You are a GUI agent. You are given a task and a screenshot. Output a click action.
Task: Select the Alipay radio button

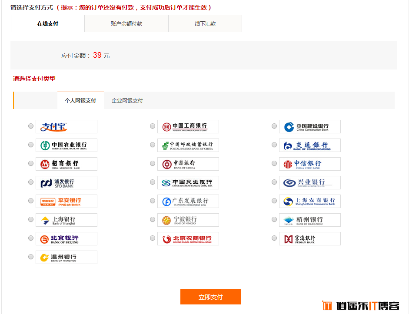point(31,126)
